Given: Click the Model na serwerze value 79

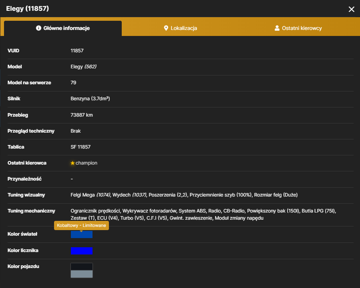Looking at the screenshot, I should coord(73,83).
